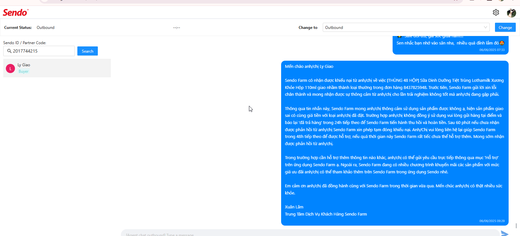Click the 06/06/2025 09:29 message timestamp

[x=492, y=221]
